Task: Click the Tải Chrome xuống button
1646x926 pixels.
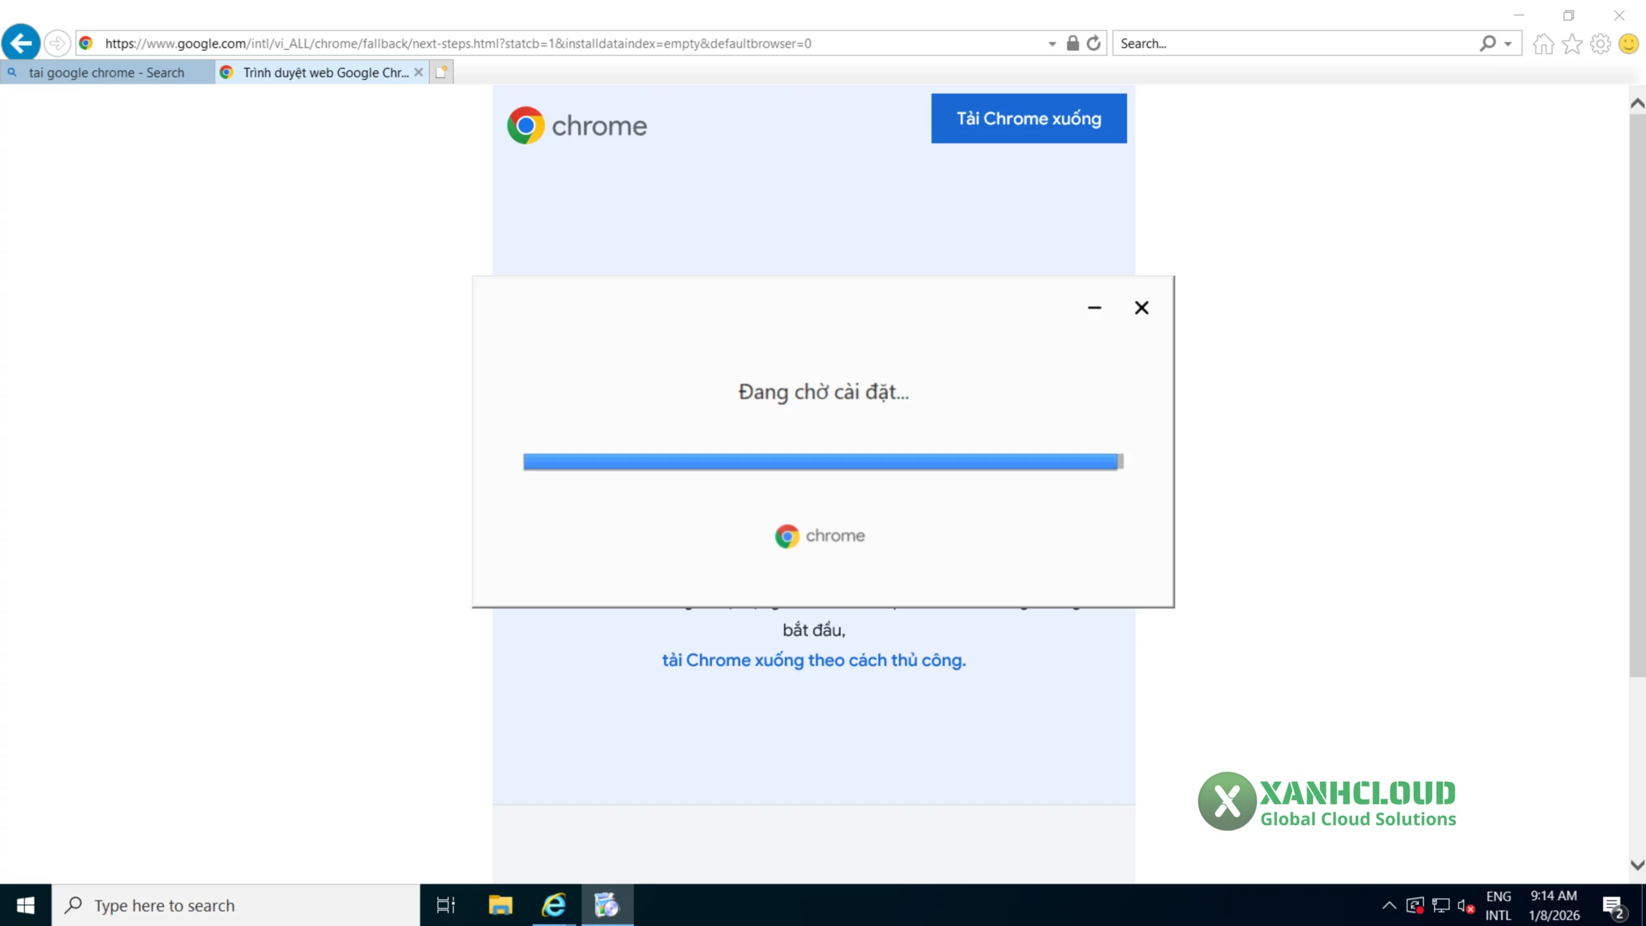Action: pyautogui.click(x=1028, y=118)
